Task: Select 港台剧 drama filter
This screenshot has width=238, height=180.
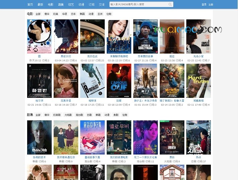Action: coord(79,115)
